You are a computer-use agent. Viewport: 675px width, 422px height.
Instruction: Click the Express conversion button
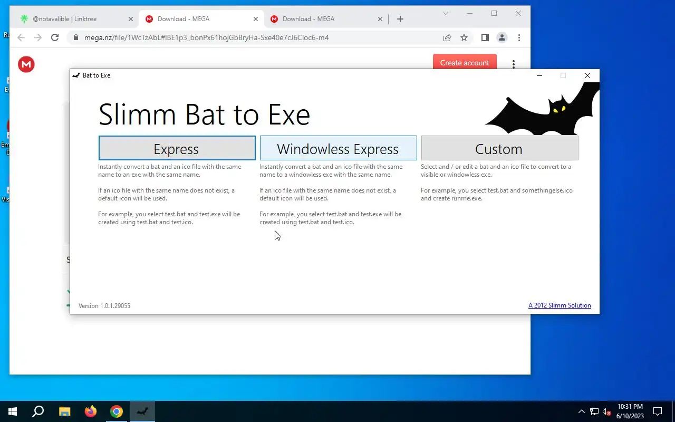[177, 148]
